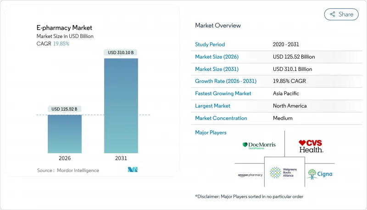Click the Cigna logo
Screen dimensions: 367x210
(x=320, y=174)
